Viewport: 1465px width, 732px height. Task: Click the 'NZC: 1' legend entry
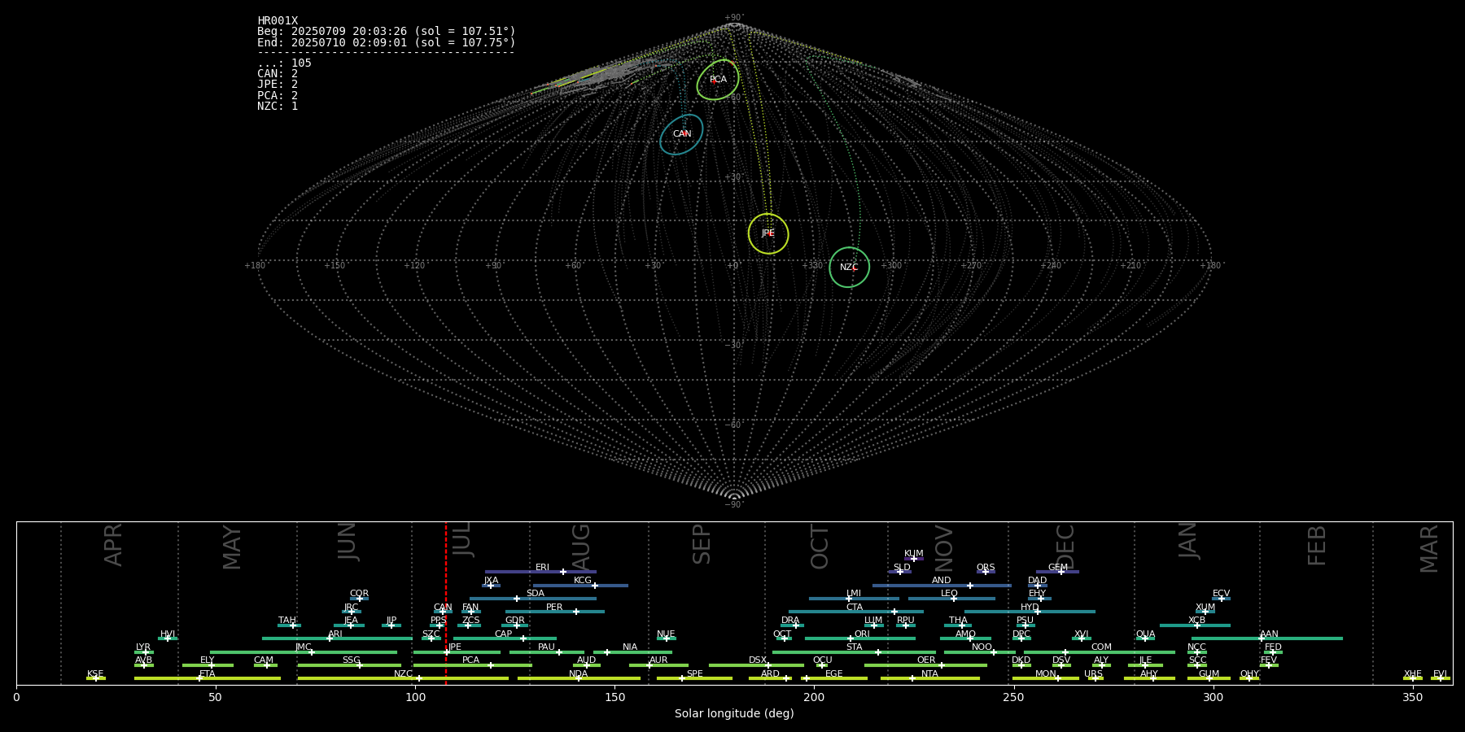pyautogui.click(x=278, y=106)
